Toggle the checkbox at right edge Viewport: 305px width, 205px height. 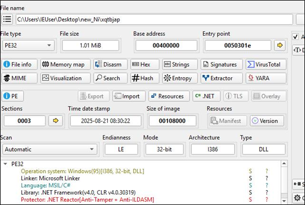point(296,37)
